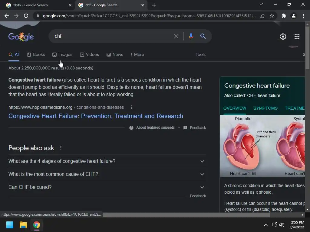Open a new browser tab

click(x=154, y=5)
